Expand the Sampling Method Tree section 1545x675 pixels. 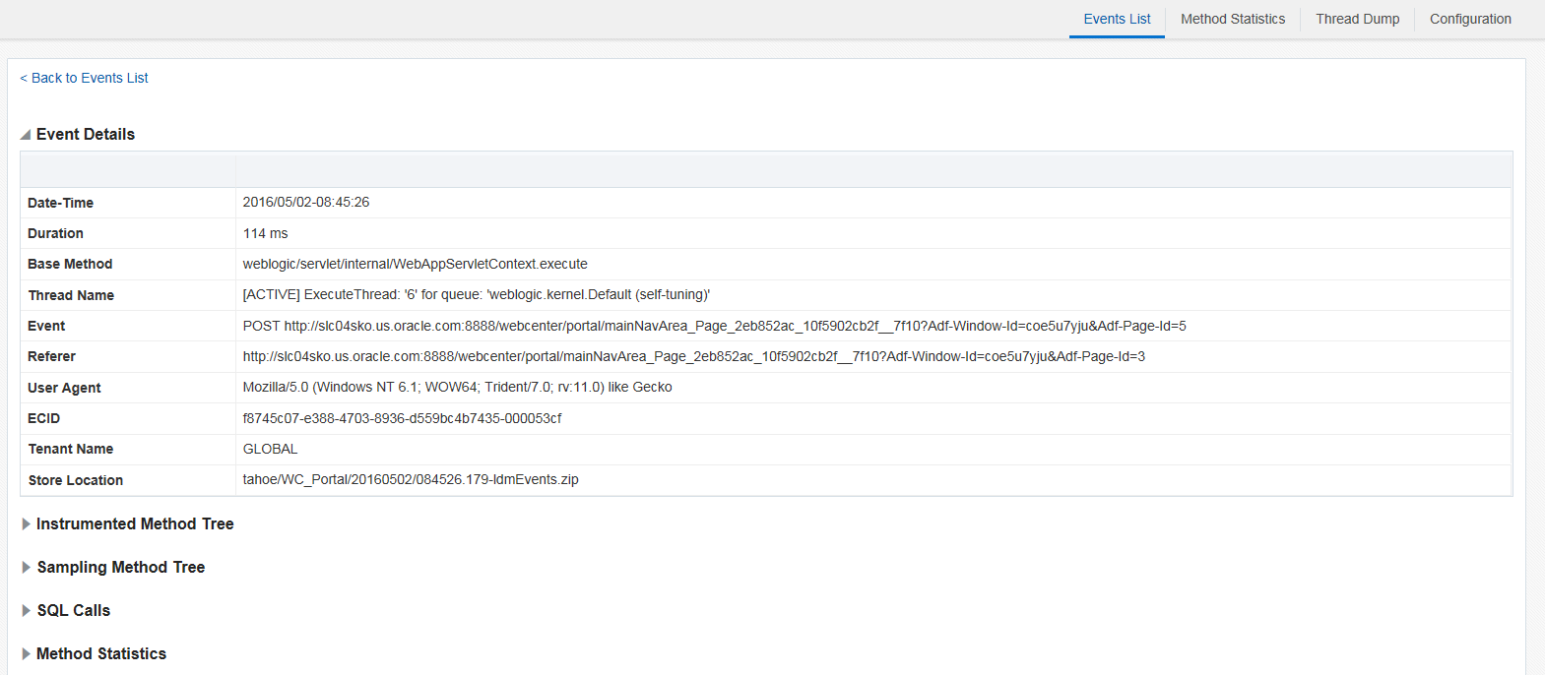[27, 568]
